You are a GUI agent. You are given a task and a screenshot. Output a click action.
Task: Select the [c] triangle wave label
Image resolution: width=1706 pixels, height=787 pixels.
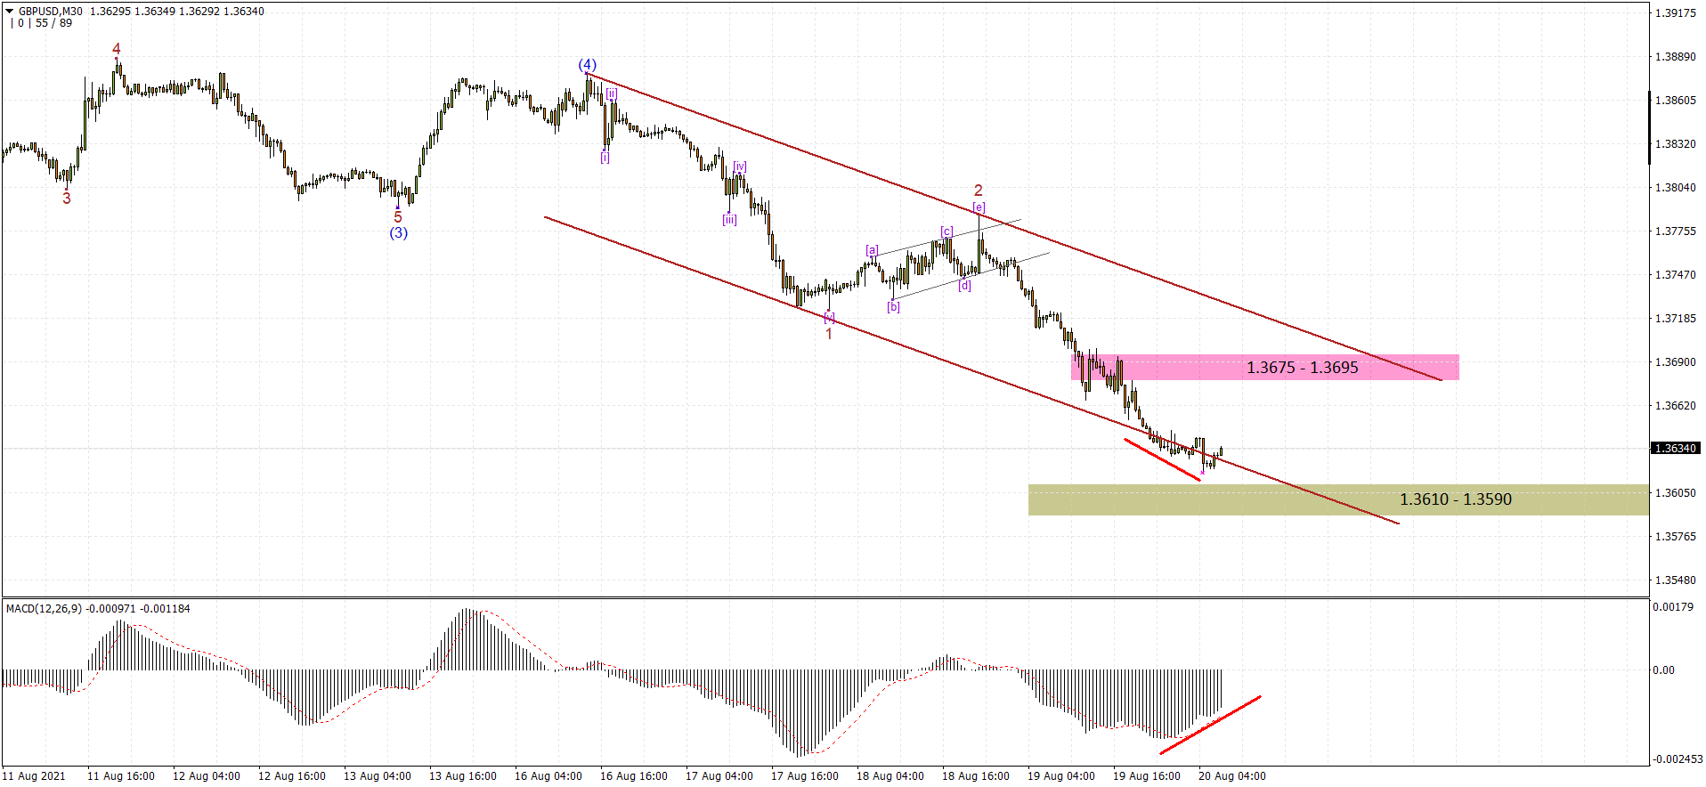coord(947,231)
